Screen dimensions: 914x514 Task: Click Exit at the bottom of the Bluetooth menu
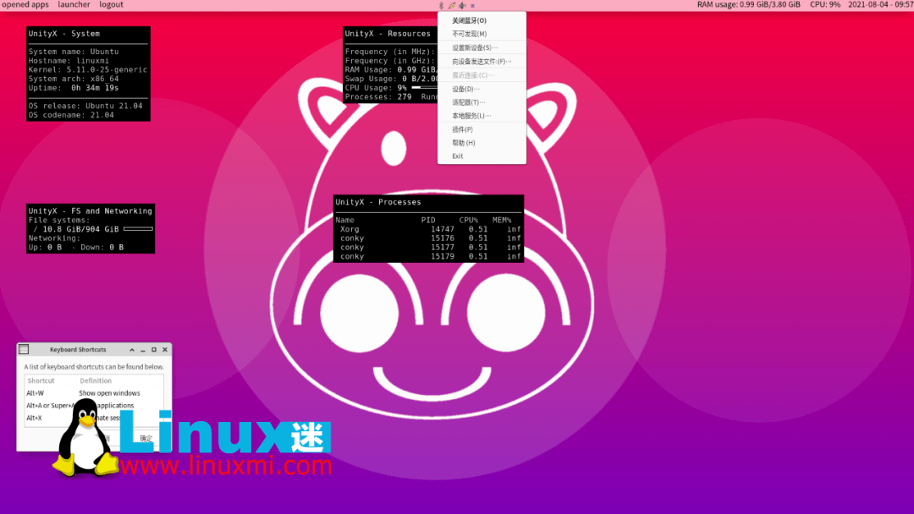tap(458, 156)
